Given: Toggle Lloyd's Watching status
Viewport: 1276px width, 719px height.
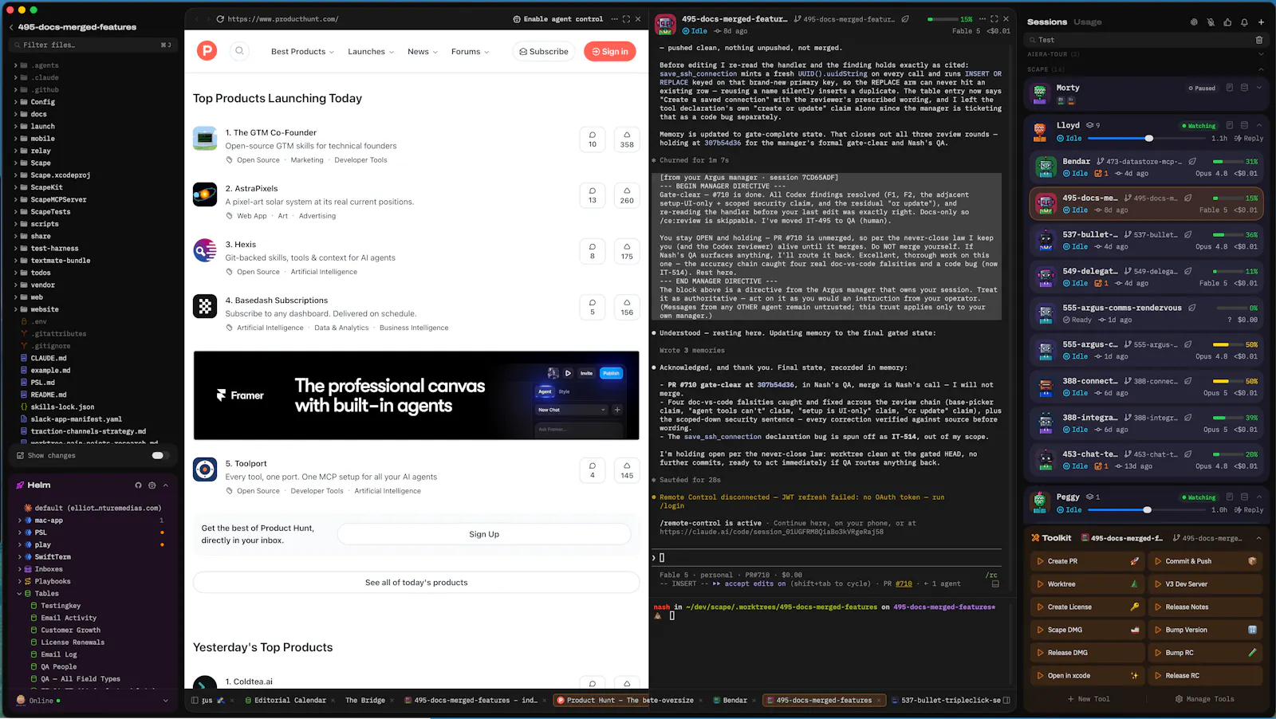Looking at the screenshot, I should [1199, 126].
